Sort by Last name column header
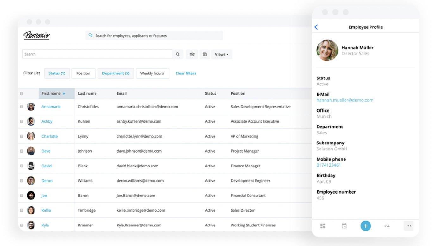This screenshot has height=246, width=441. [87, 93]
